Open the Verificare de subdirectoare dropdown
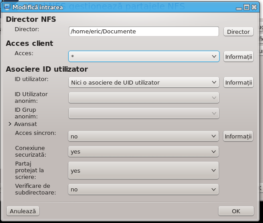The height and width of the screenshot is (223, 263). coord(143,189)
